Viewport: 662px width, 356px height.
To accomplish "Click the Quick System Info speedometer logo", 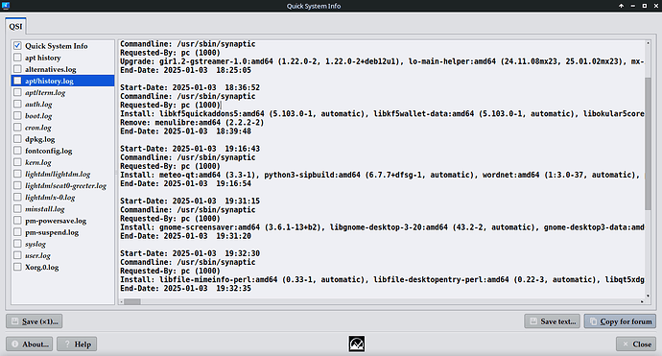I will click(x=357, y=344).
